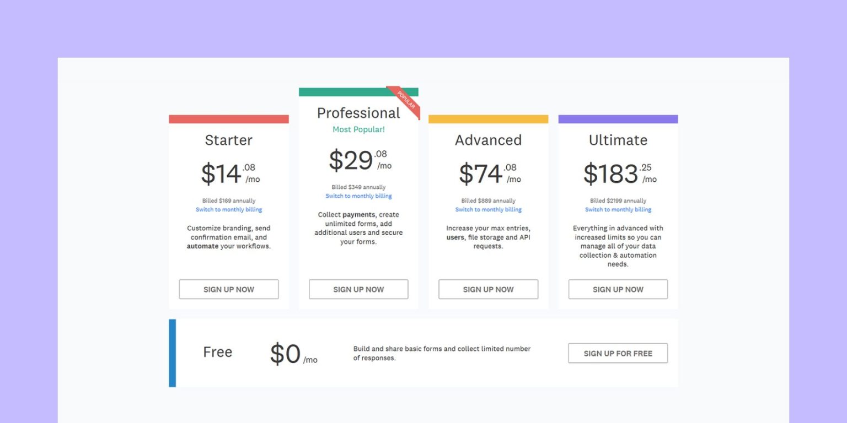Click Sign Up Now for the Professional plan

(x=358, y=289)
